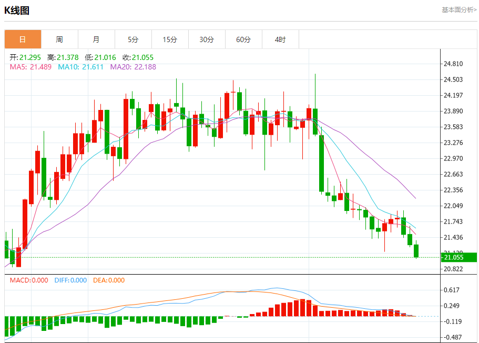479x343 pixels.
Task: Click the 0.249 MACD axis label
Action: click(x=452, y=306)
